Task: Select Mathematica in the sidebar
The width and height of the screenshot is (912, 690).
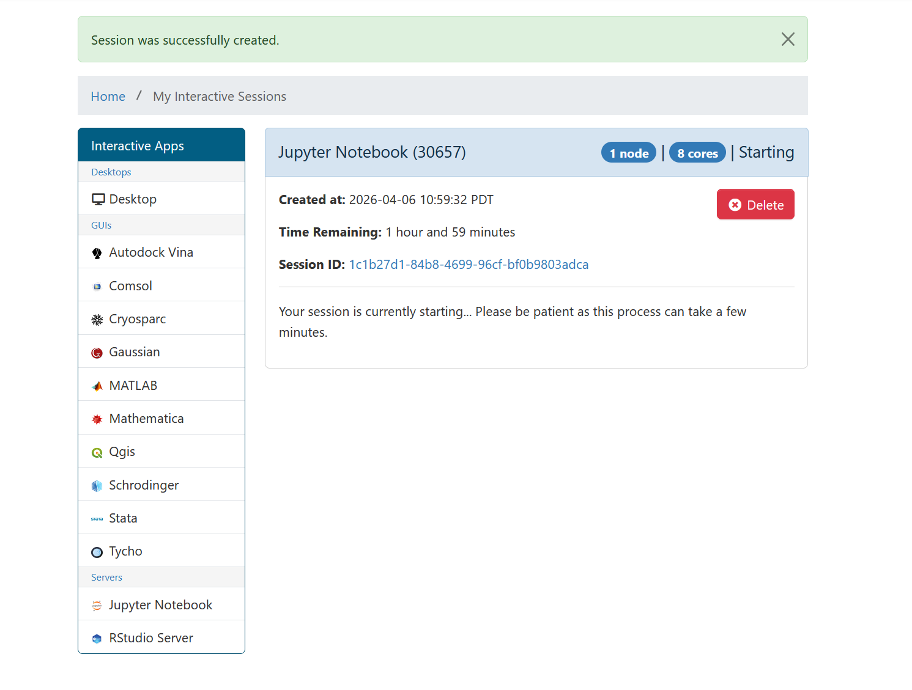Action: (x=161, y=418)
